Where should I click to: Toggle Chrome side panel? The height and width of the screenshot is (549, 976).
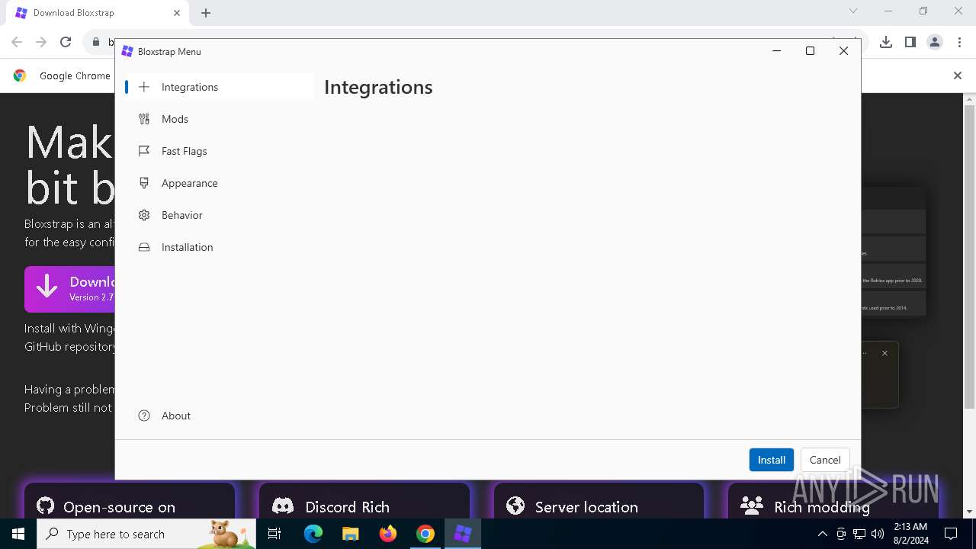tap(910, 42)
